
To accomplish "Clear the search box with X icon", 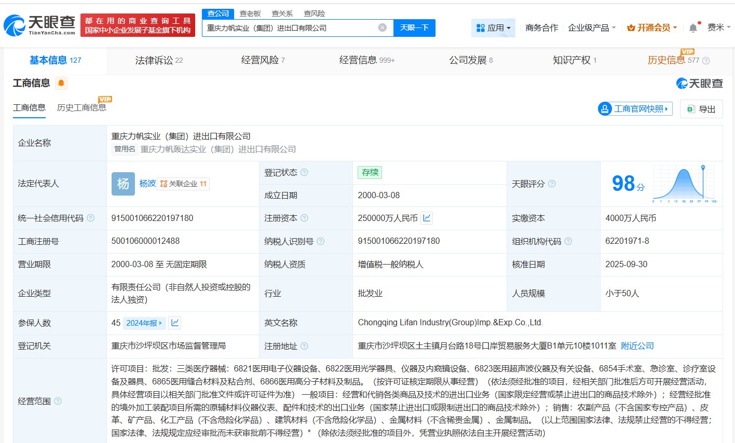I will coord(383,28).
